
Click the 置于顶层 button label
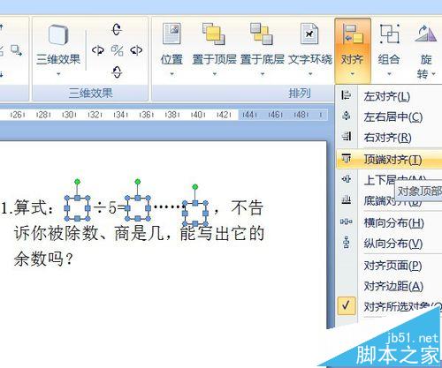214,59
